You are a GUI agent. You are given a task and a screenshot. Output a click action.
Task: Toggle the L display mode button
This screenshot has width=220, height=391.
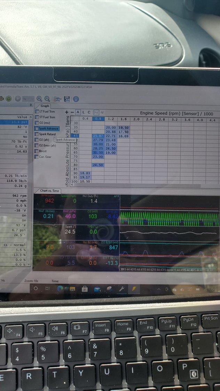84,112
